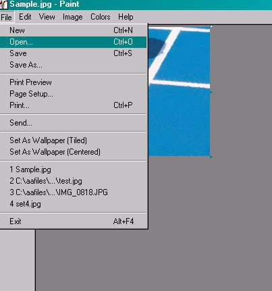Open recent file 1 Sample.jpg

(x=74, y=169)
